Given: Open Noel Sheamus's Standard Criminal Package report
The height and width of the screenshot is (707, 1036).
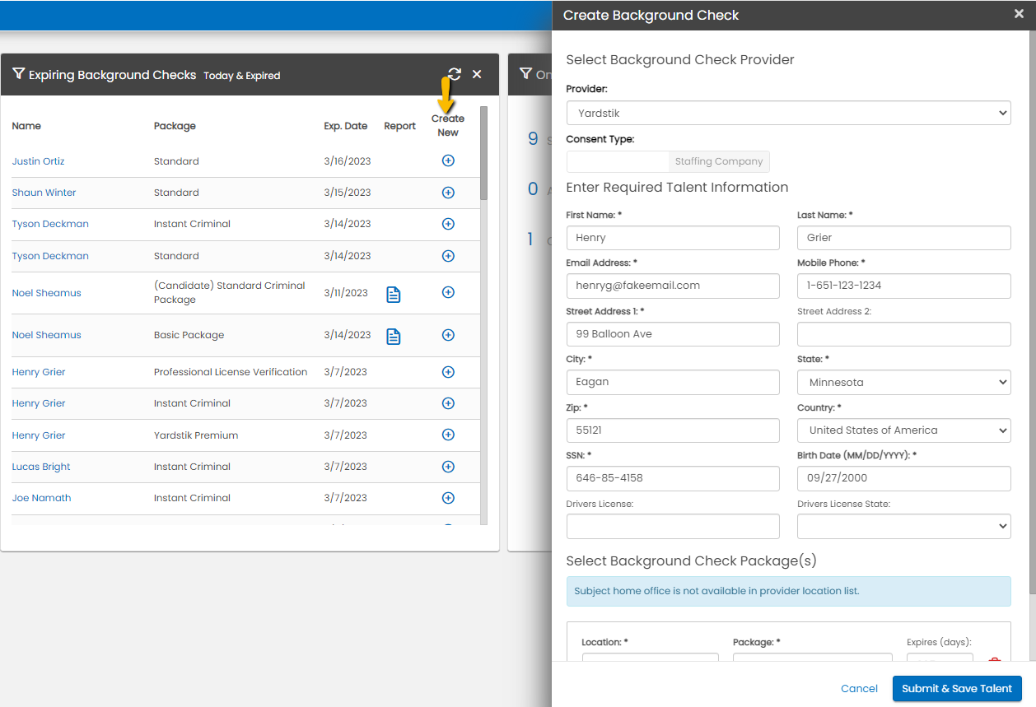Looking at the screenshot, I should tap(394, 293).
